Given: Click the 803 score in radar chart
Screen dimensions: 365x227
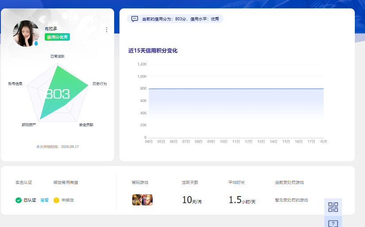Looking at the screenshot, I should [58, 94].
